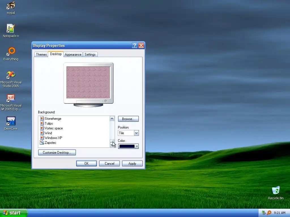
Task: Switch to the Settings tab
Action: click(x=90, y=55)
